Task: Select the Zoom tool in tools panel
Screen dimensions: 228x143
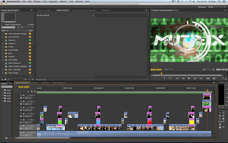Action: point(223,127)
